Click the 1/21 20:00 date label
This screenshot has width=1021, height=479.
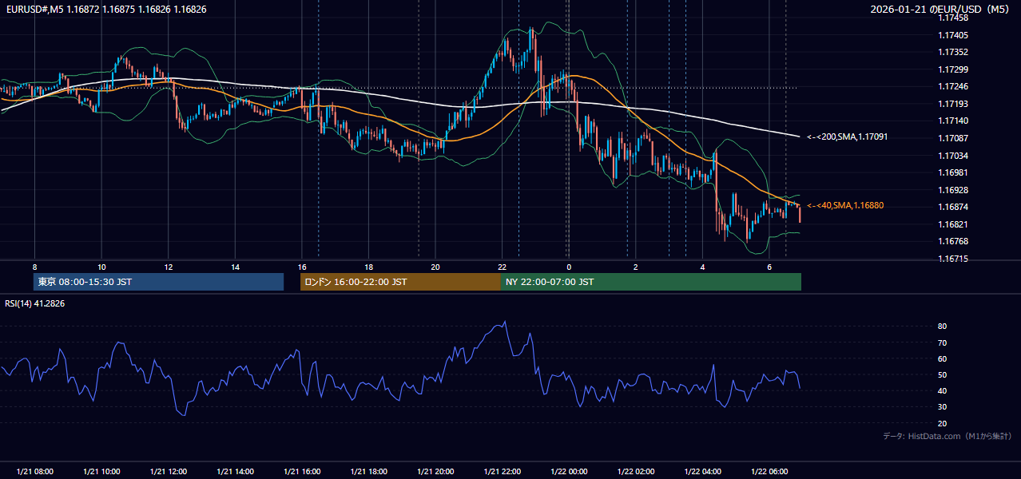[x=435, y=472]
